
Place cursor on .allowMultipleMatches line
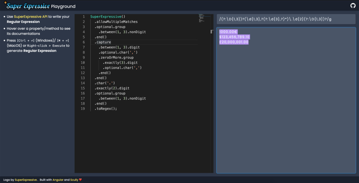(x=116, y=22)
